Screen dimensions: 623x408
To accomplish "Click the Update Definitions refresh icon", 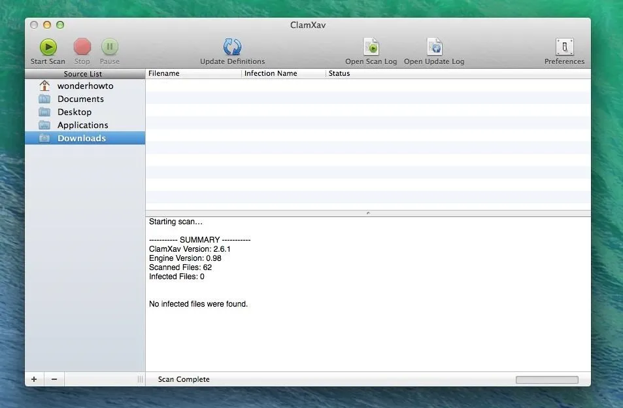I will [233, 47].
